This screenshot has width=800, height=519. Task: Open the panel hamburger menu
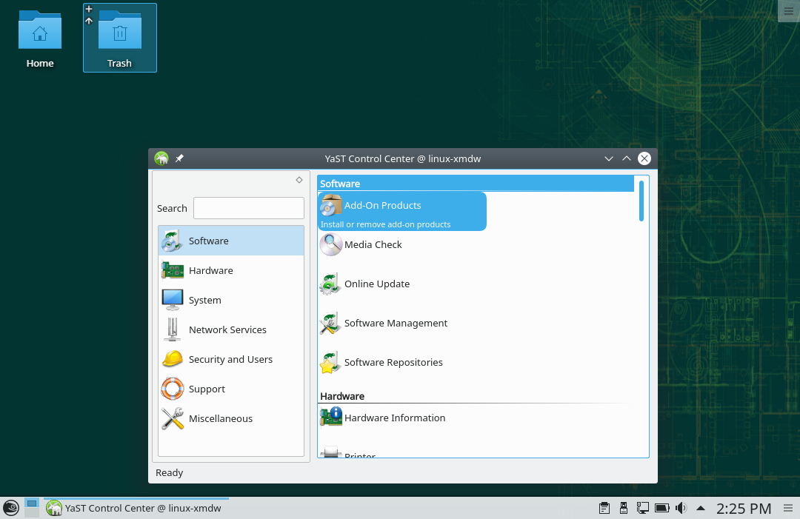coord(788,508)
